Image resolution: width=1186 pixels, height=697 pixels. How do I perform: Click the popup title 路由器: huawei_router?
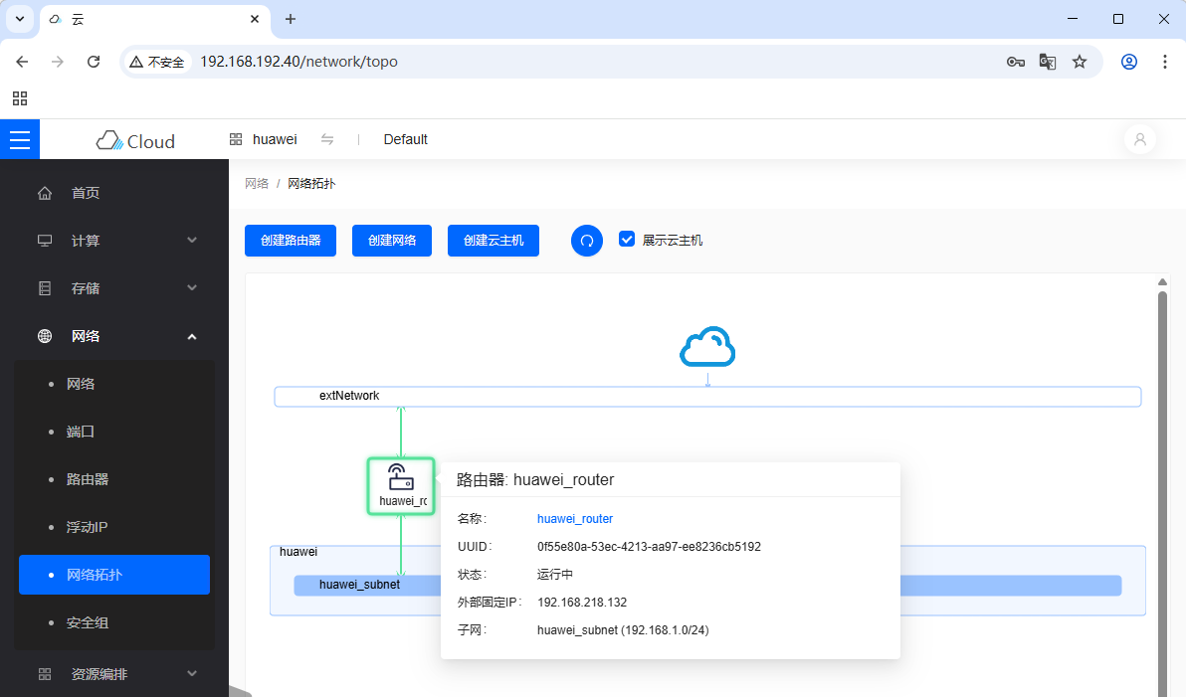535,480
